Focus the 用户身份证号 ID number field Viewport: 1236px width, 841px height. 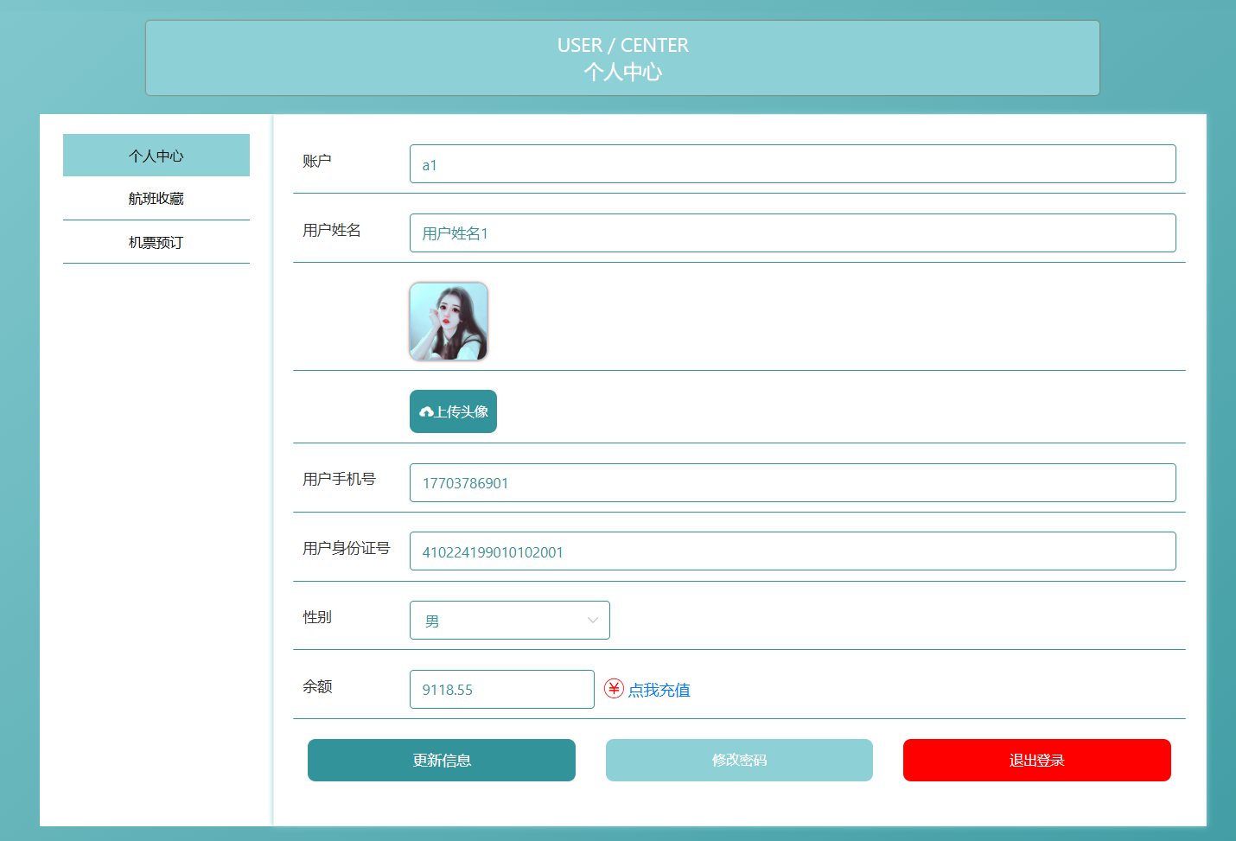click(x=793, y=551)
